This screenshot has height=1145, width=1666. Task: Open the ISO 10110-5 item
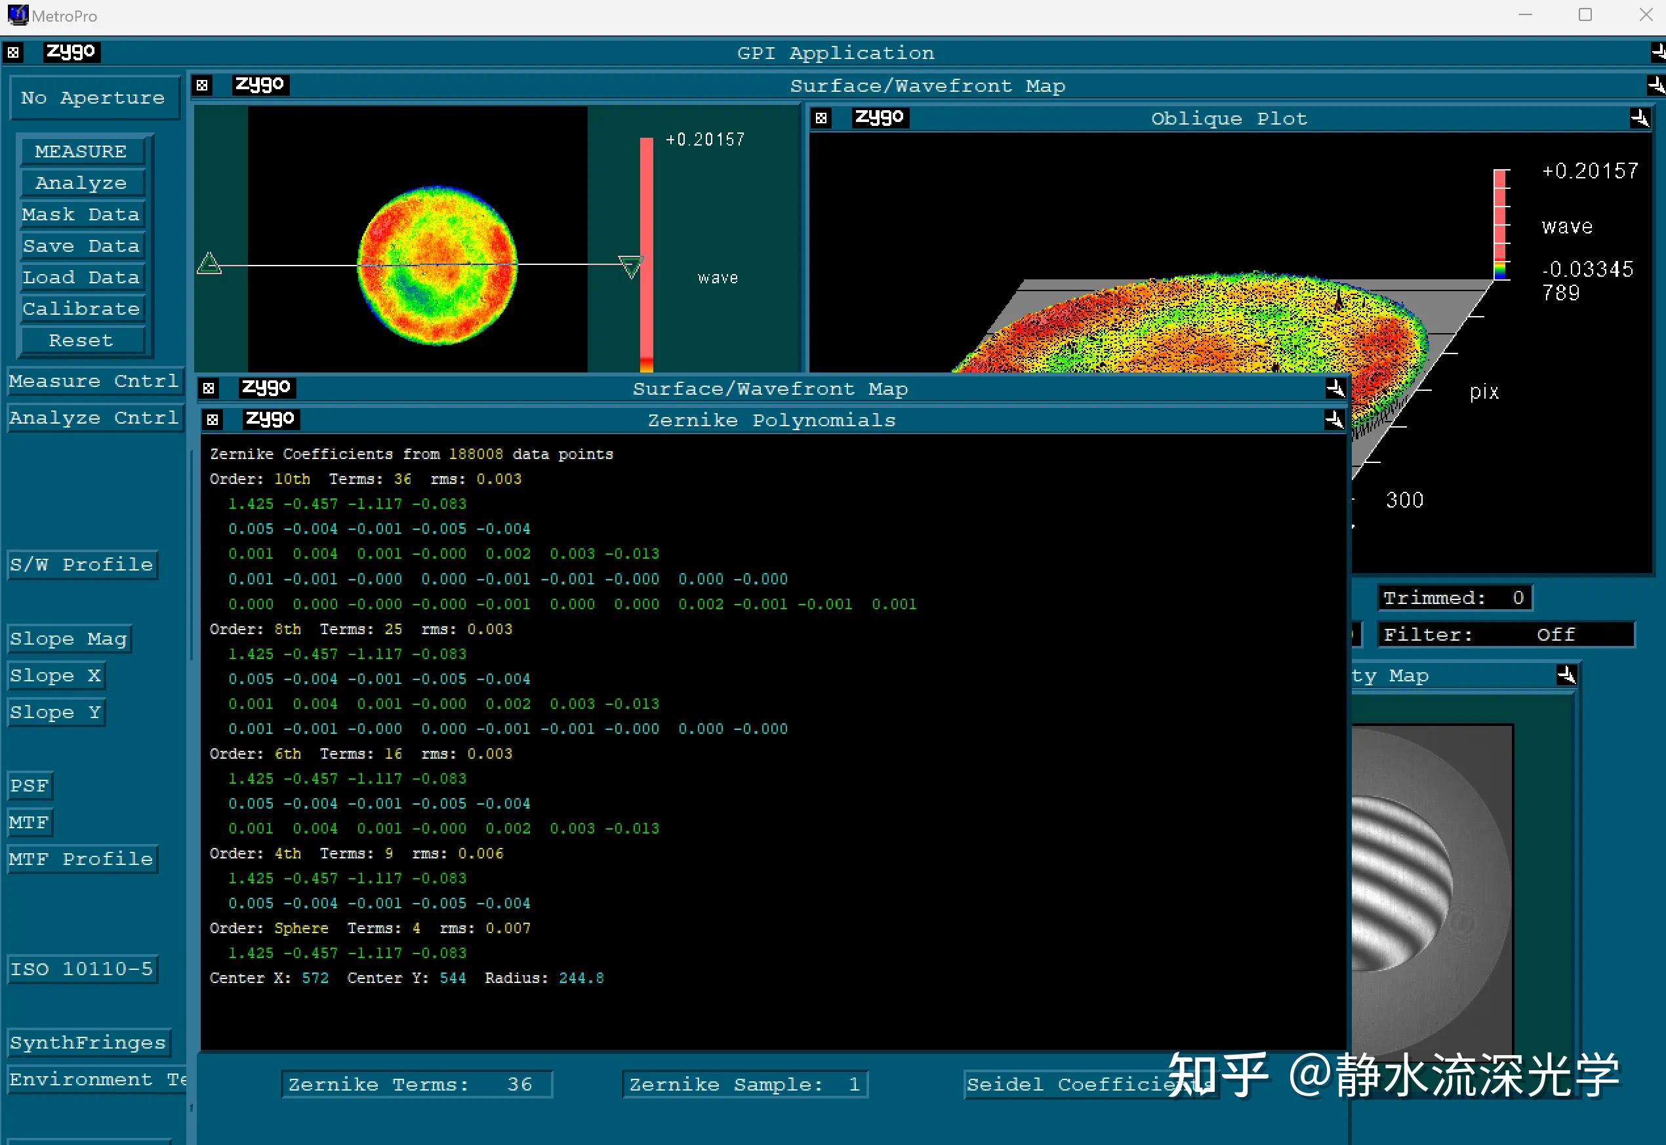(82, 969)
